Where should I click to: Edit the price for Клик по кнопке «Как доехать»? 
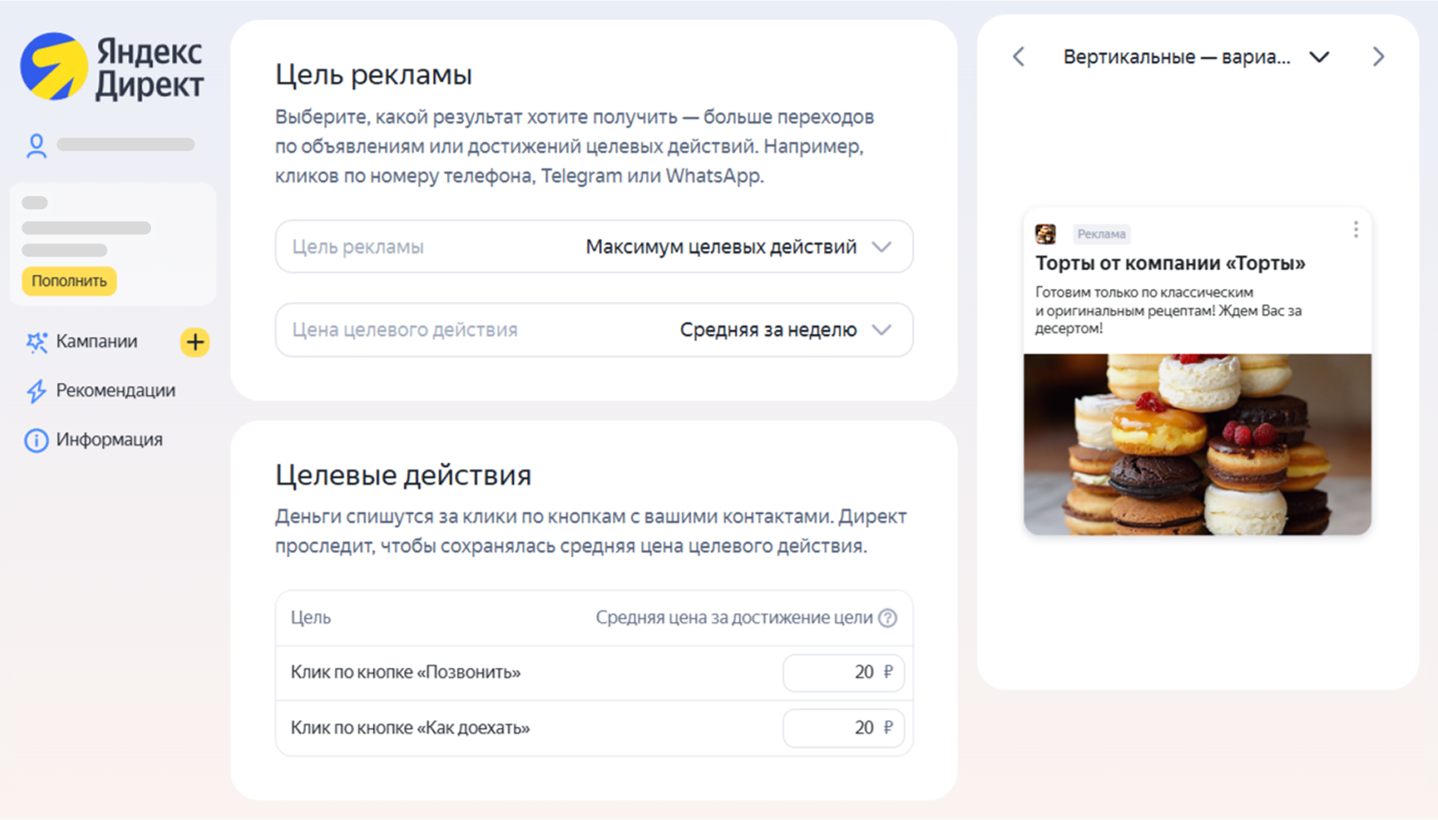click(843, 728)
